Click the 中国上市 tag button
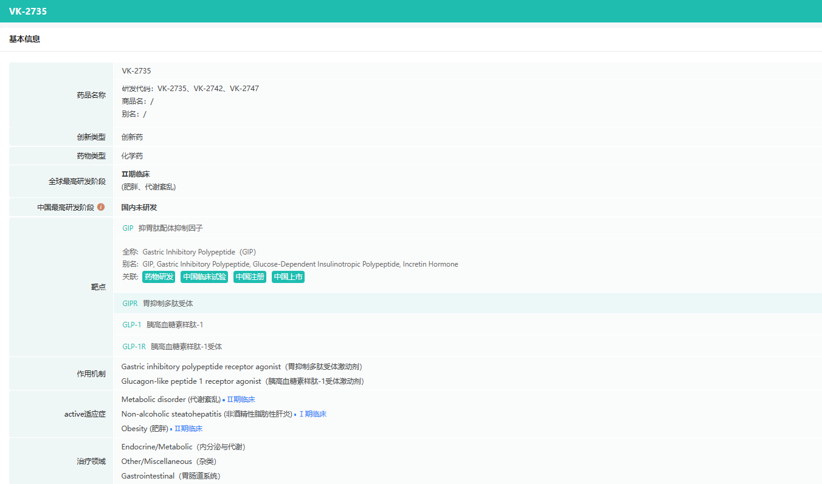The height and width of the screenshot is (484, 822). tap(288, 277)
